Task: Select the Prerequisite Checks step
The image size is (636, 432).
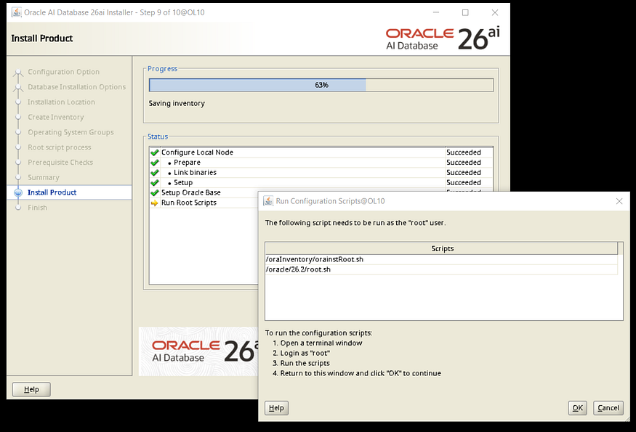Action: (60, 162)
